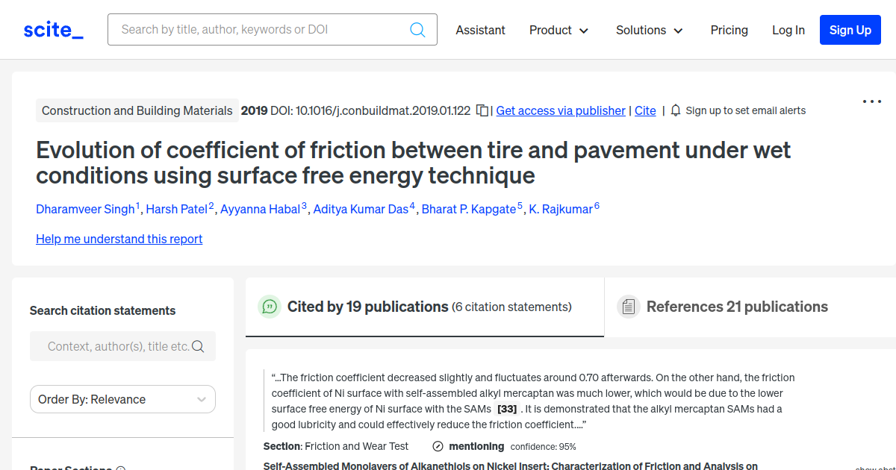Click citation statements search magnifier icon

click(x=199, y=346)
